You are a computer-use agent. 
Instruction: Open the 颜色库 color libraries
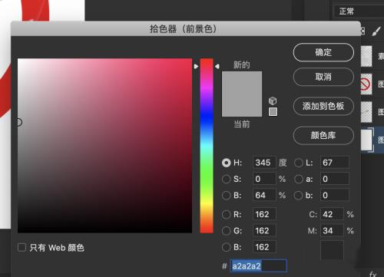click(323, 135)
